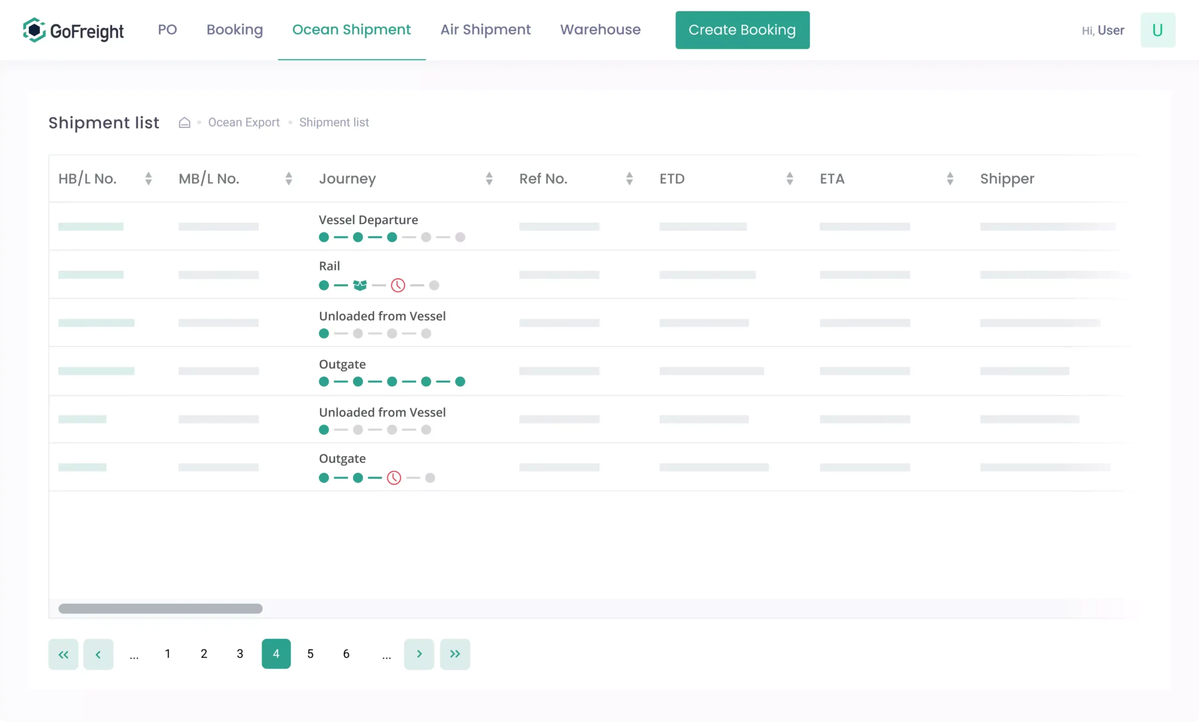Open the Air Shipment tab
The image size is (1199, 722).
pos(485,30)
